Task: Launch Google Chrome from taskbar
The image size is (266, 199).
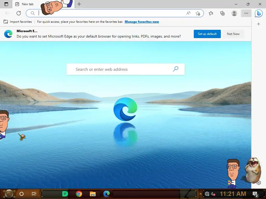Action: pyautogui.click(x=79, y=194)
